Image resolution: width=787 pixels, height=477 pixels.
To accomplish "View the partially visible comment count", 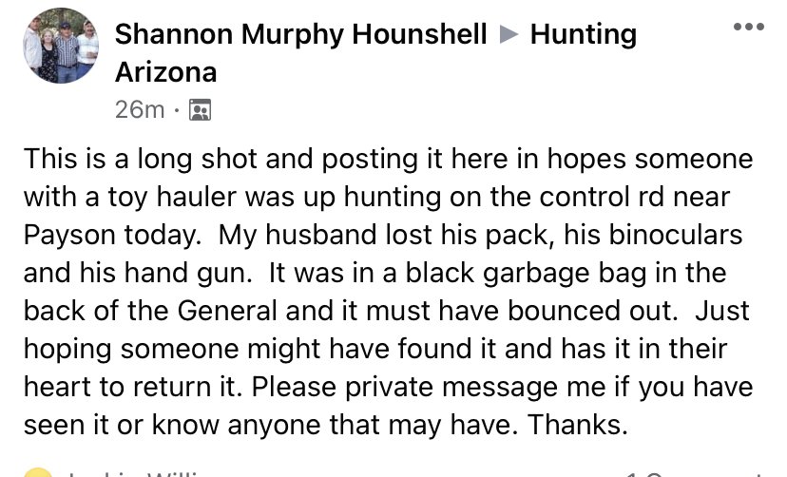I will coord(695,473).
